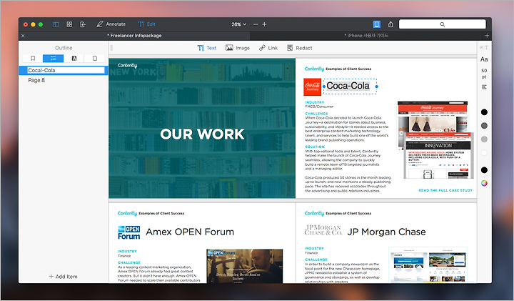Select the Redact tool
Screen dimensions: 514x301
tap(300, 48)
